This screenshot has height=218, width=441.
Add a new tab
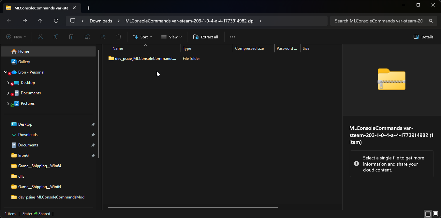click(x=88, y=8)
